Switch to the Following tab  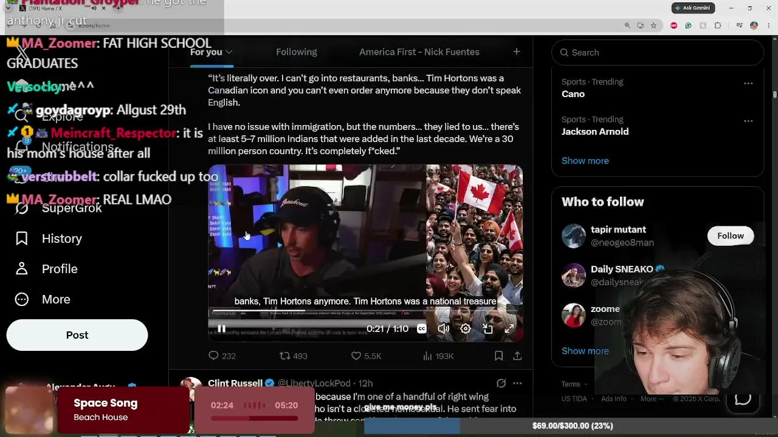[297, 52]
